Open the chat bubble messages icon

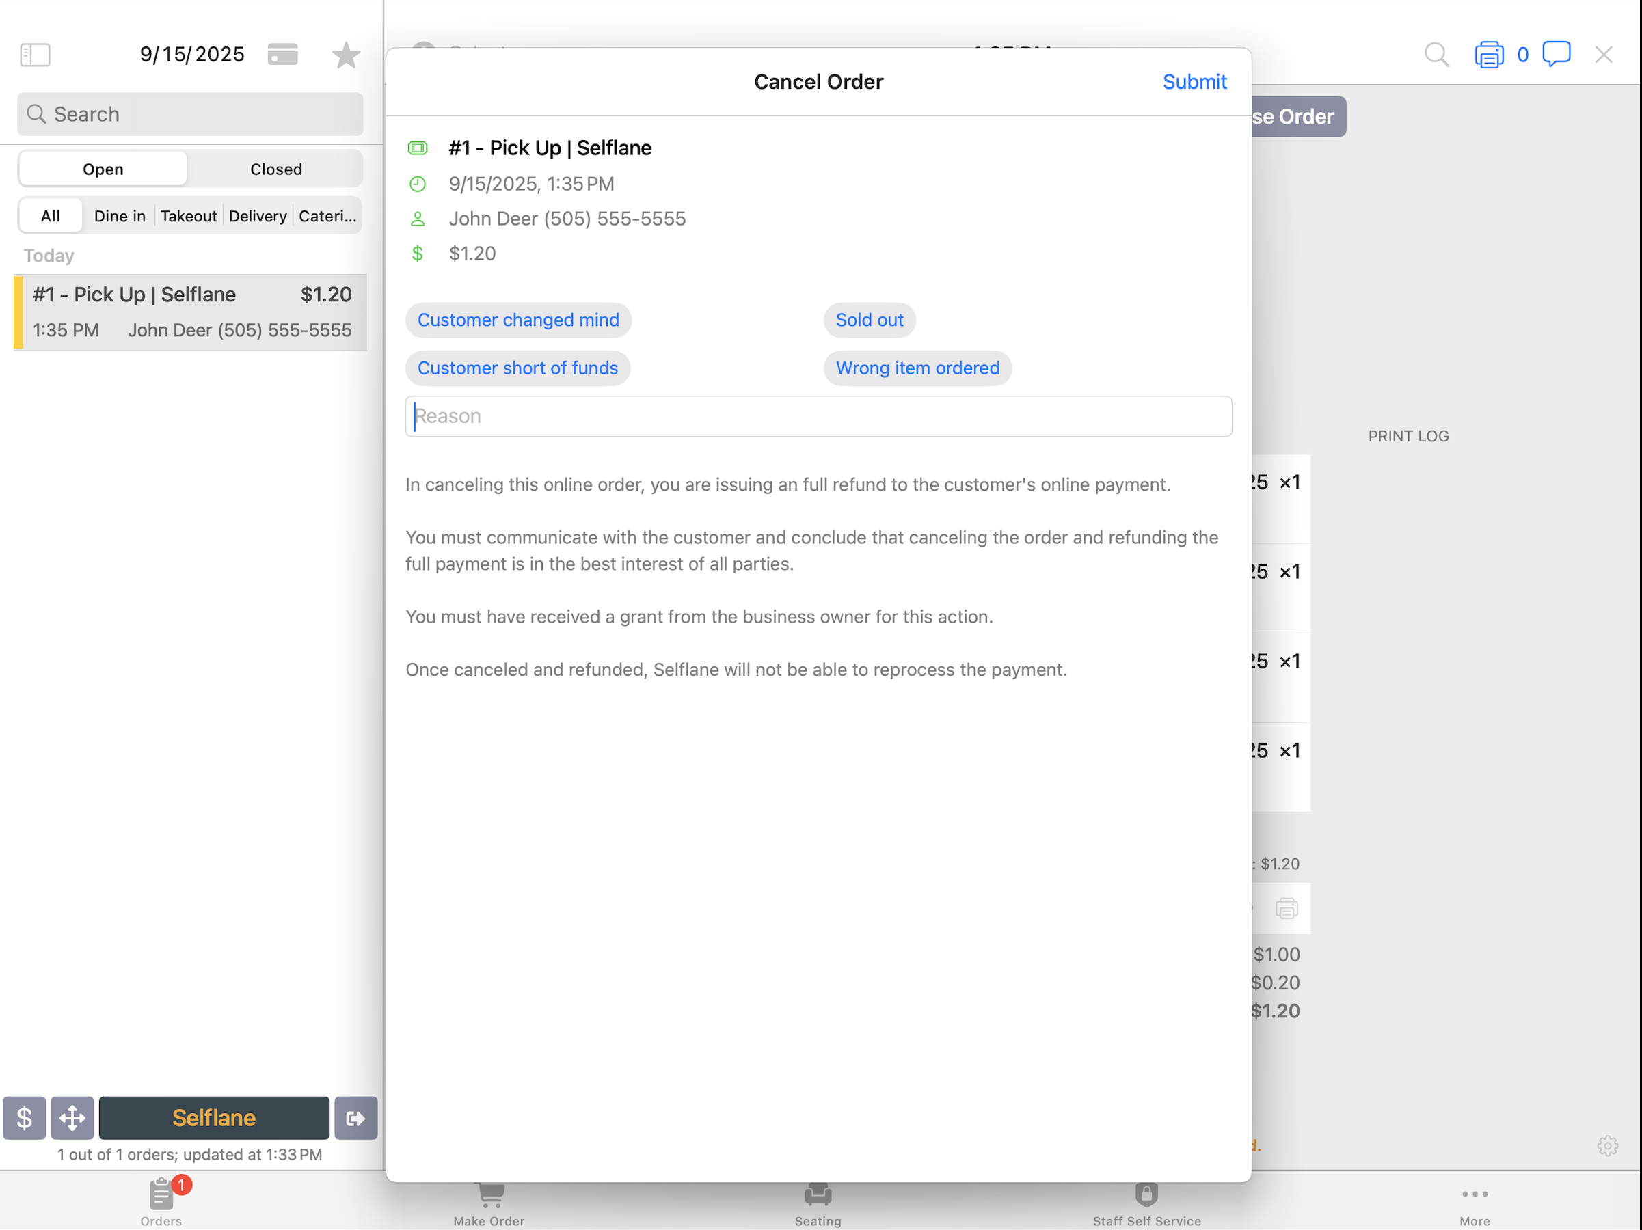tap(1556, 54)
